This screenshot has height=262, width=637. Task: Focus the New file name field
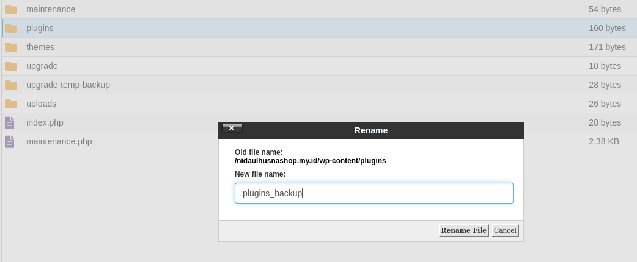tap(374, 193)
